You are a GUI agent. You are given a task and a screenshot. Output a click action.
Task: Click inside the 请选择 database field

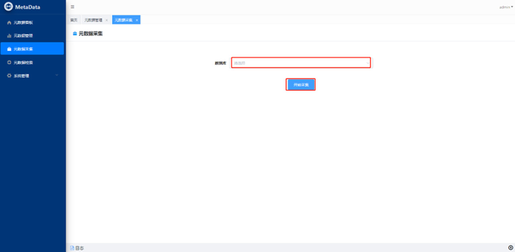click(297, 63)
